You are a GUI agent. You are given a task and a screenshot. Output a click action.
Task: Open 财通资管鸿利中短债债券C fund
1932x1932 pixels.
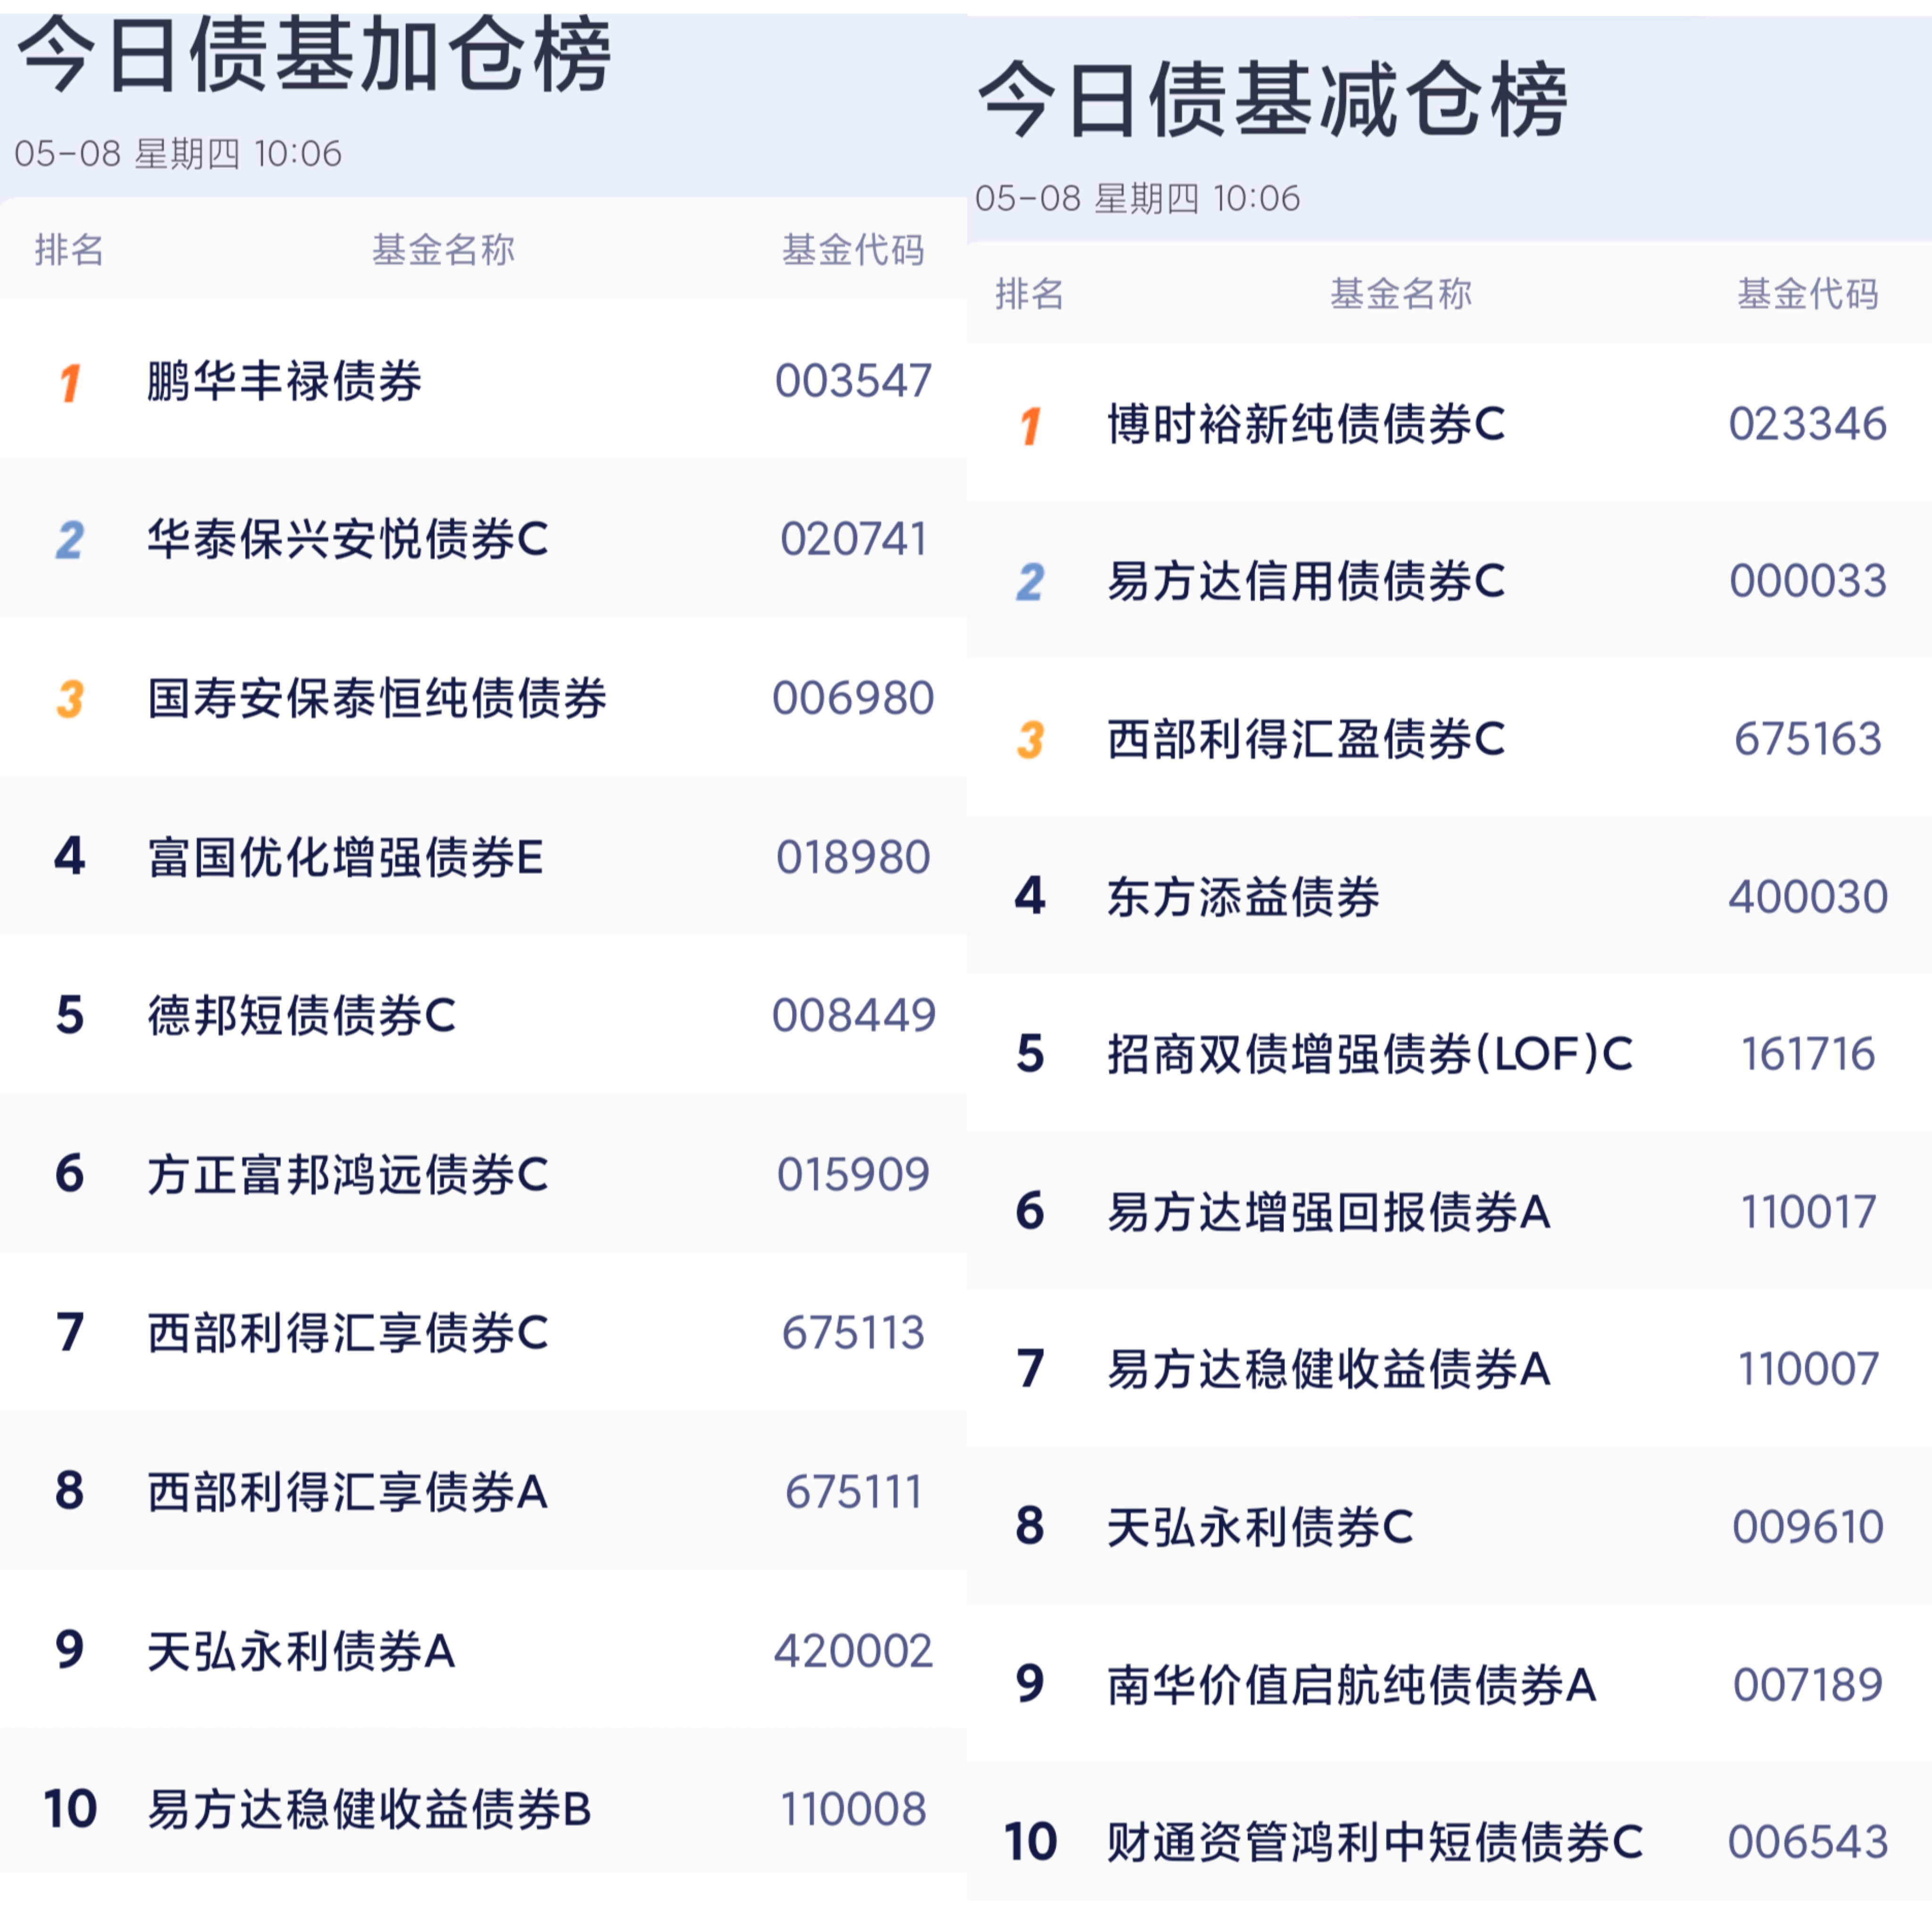[1374, 1842]
